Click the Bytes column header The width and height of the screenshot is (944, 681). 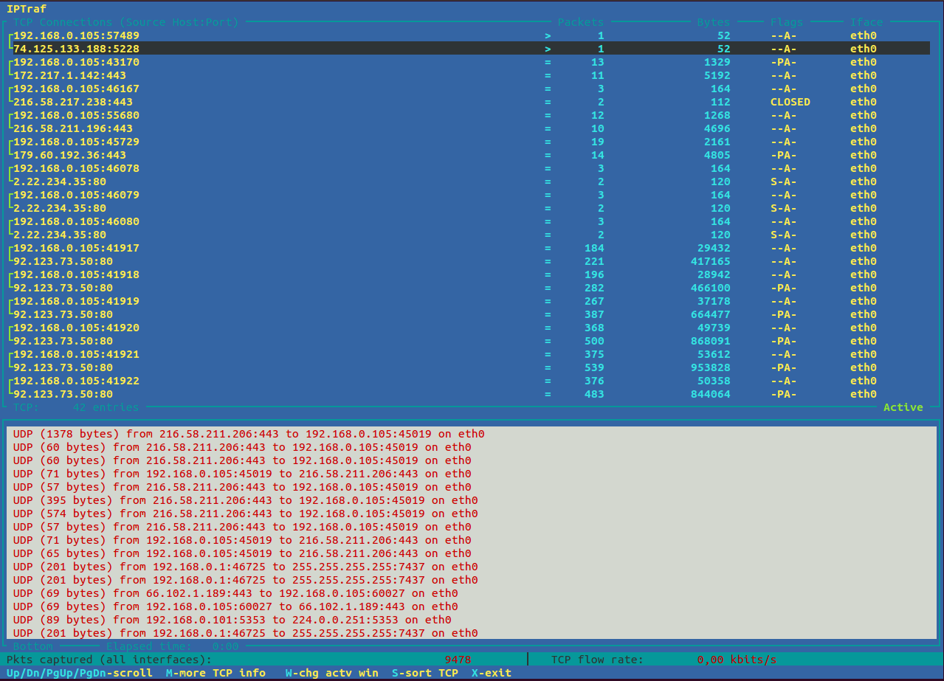(714, 22)
